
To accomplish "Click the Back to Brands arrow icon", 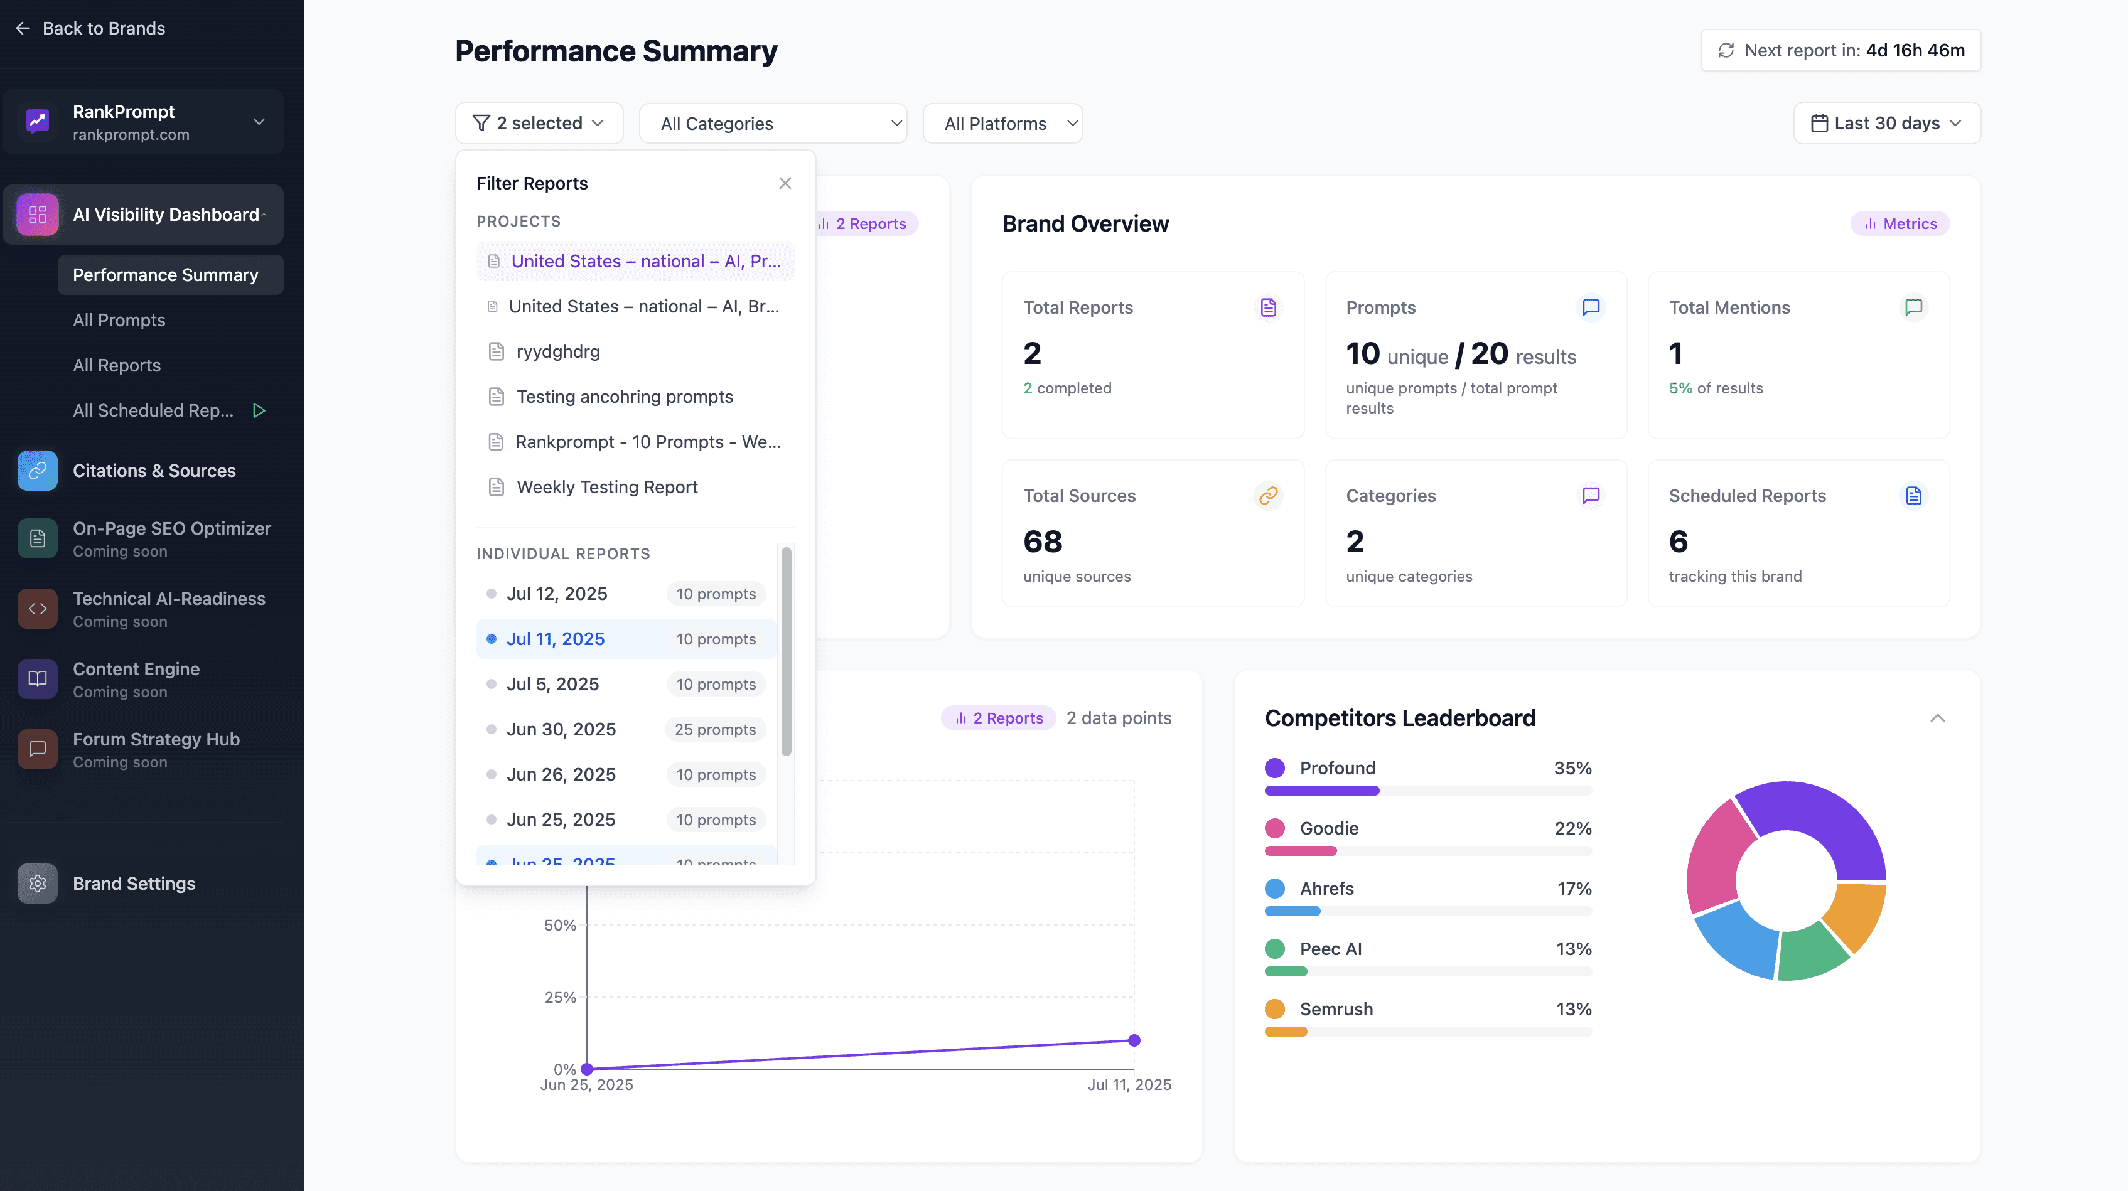I will pos(23,28).
